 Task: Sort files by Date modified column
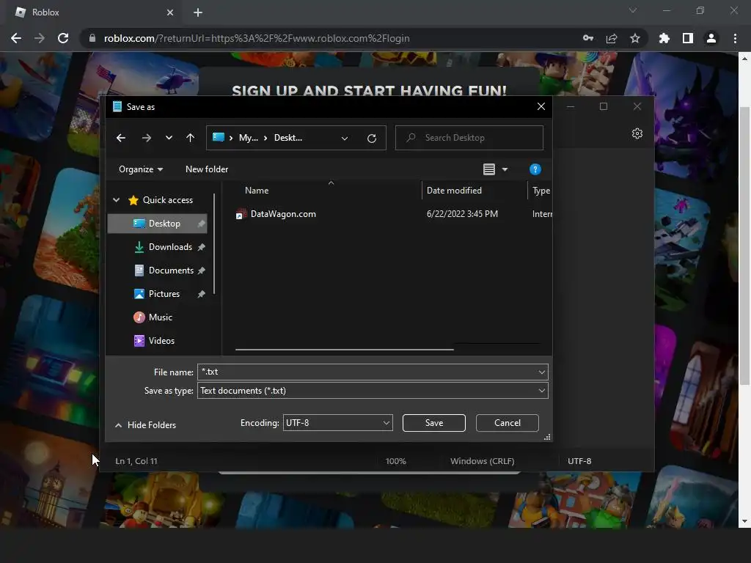(454, 191)
